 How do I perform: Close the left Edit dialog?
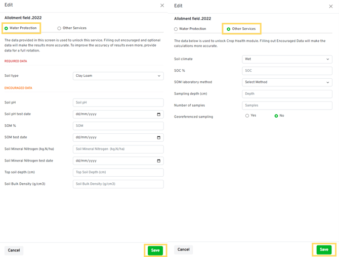click(x=162, y=6)
